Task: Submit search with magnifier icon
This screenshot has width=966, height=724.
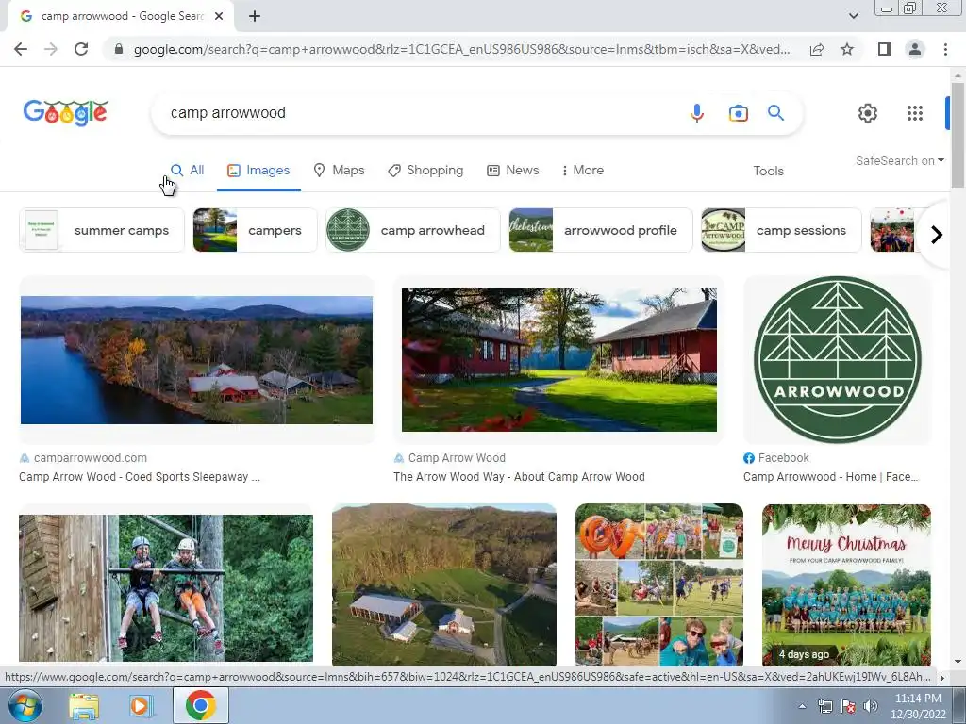Action: 775,113
